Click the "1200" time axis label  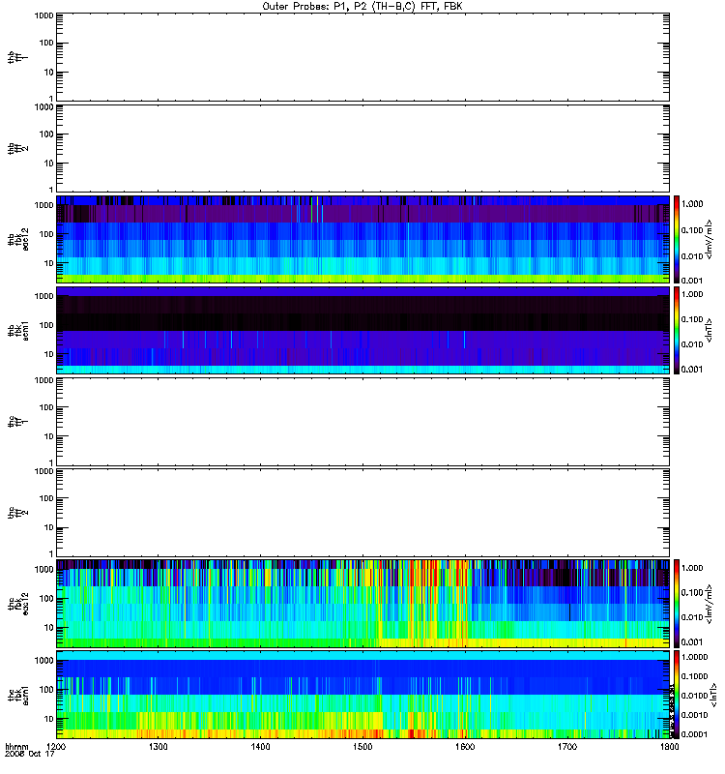[x=56, y=746]
